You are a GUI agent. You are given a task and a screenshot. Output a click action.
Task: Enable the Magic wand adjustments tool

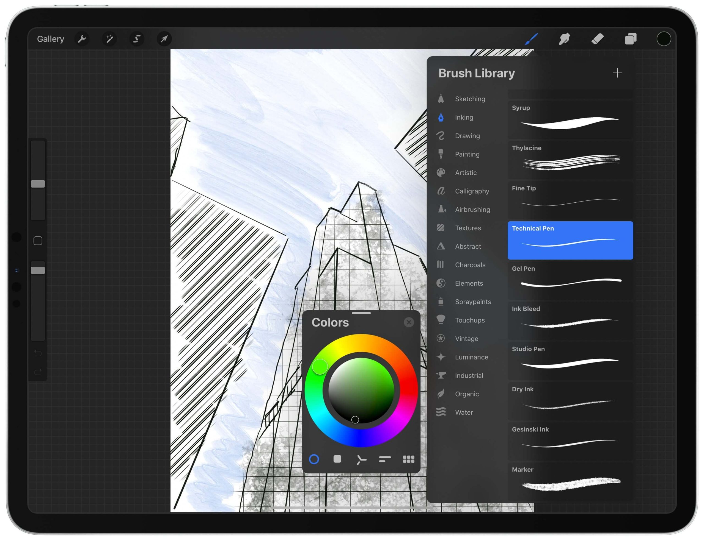110,39
